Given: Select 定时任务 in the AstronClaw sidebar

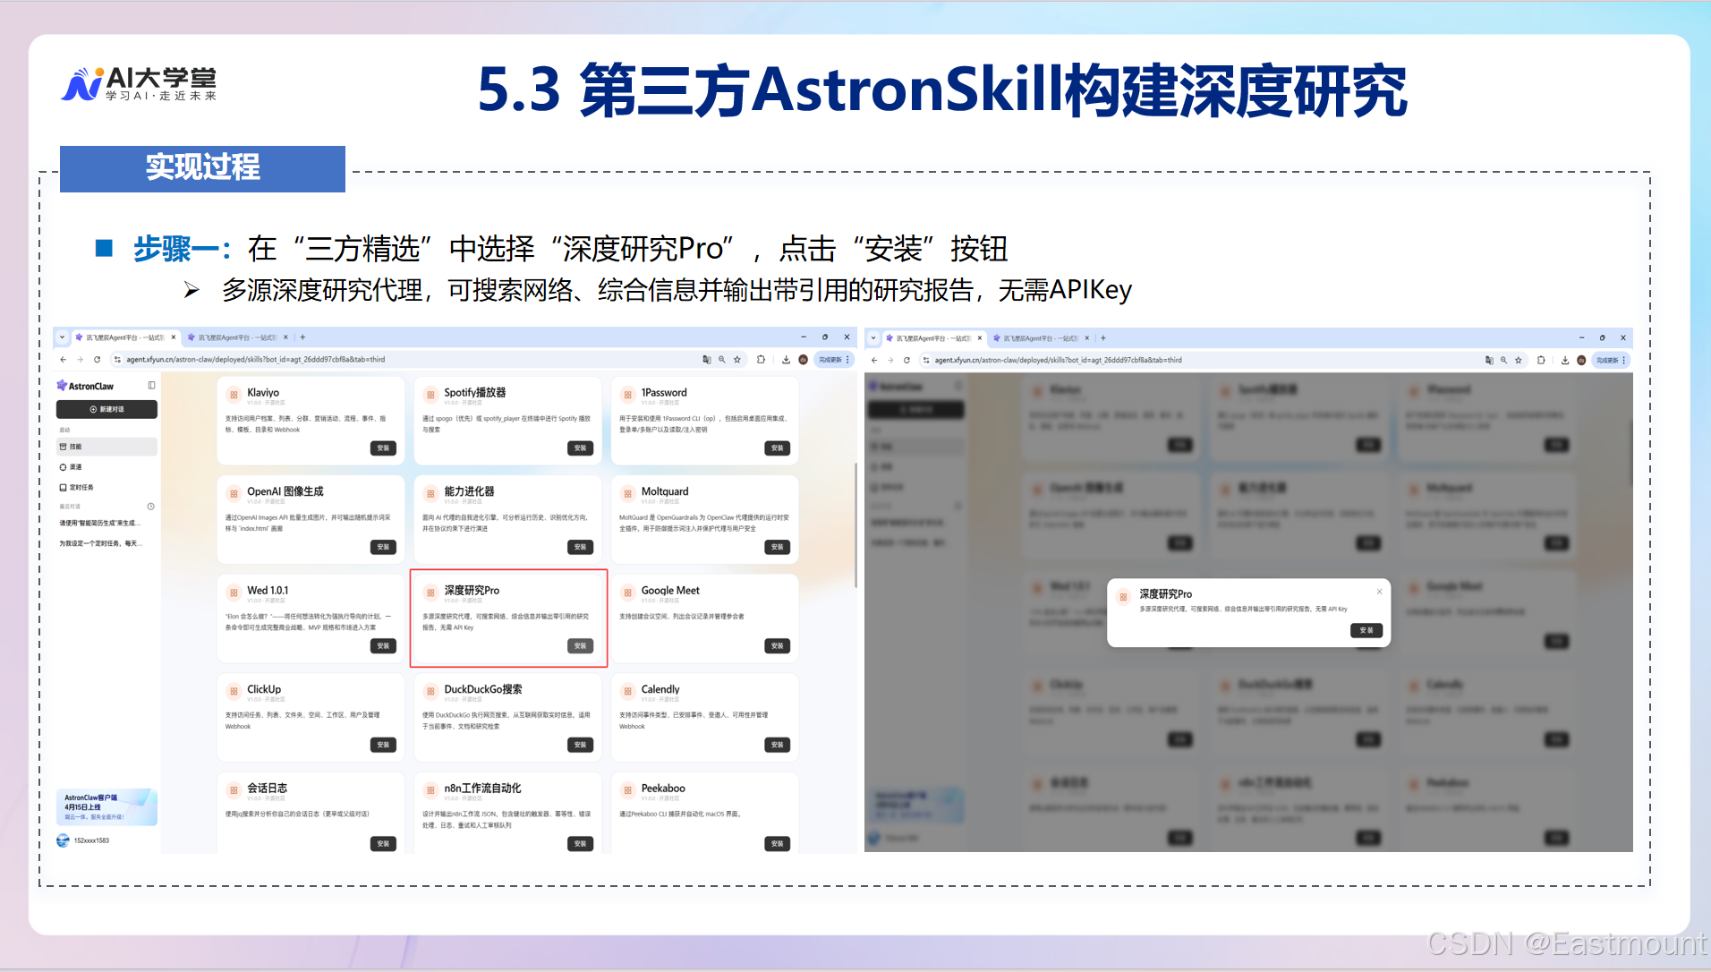Looking at the screenshot, I should (106, 488).
